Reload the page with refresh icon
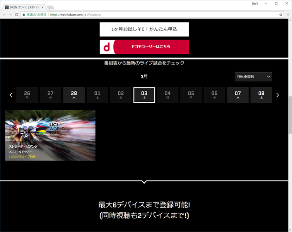Screen dimensions: 292x232 (x=17, y=15)
